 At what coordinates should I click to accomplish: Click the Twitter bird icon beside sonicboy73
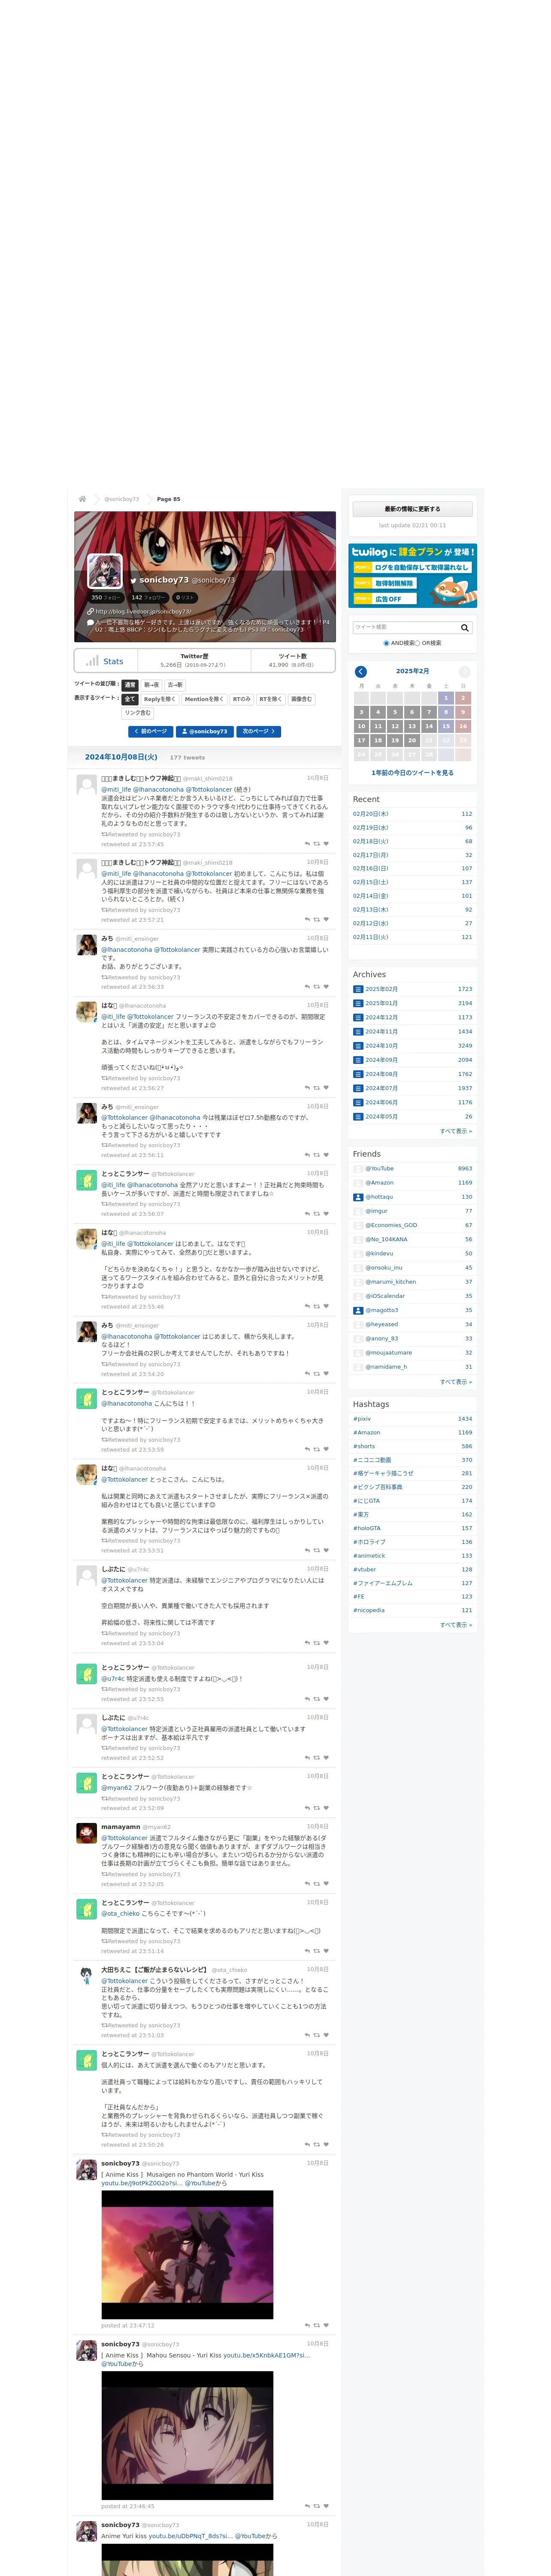133,580
